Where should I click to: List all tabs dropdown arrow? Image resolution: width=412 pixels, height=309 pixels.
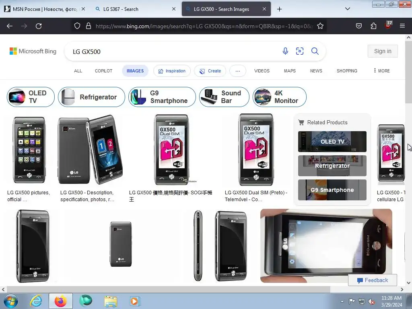point(347,9)
